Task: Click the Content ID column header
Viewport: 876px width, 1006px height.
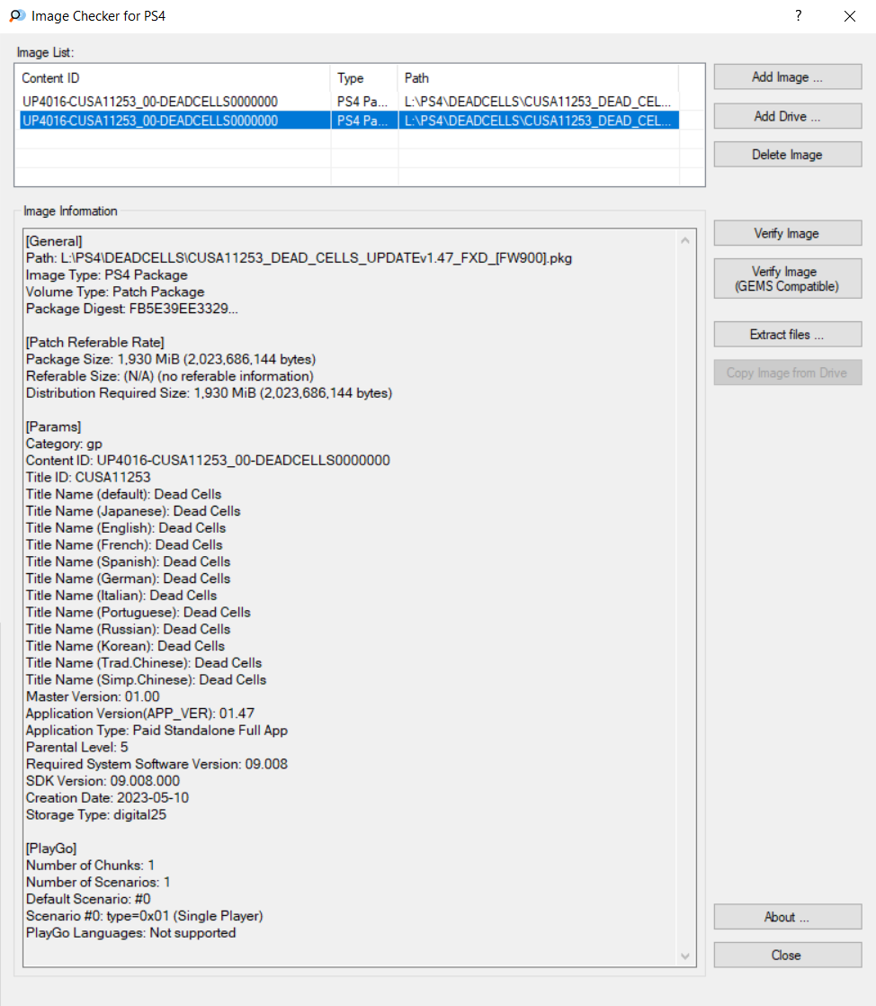Action: click(x=174, y=78)
